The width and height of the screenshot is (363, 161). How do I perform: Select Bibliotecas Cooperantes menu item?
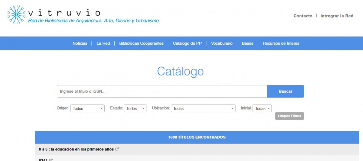pos(141,43)
